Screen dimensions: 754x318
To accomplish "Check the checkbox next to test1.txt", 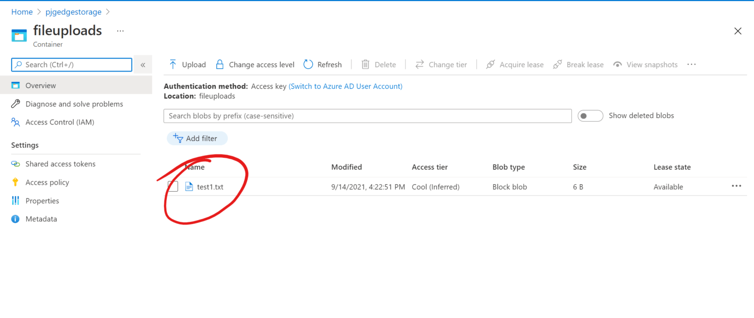I will (x=173, y=186).
